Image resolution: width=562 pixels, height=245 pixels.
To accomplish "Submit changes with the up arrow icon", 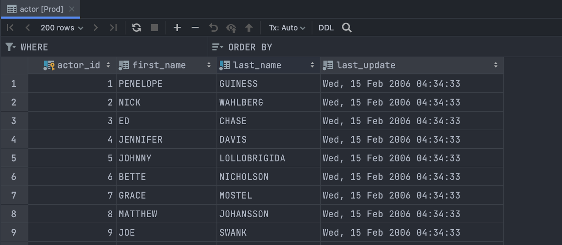I will (x=249, y=28).
